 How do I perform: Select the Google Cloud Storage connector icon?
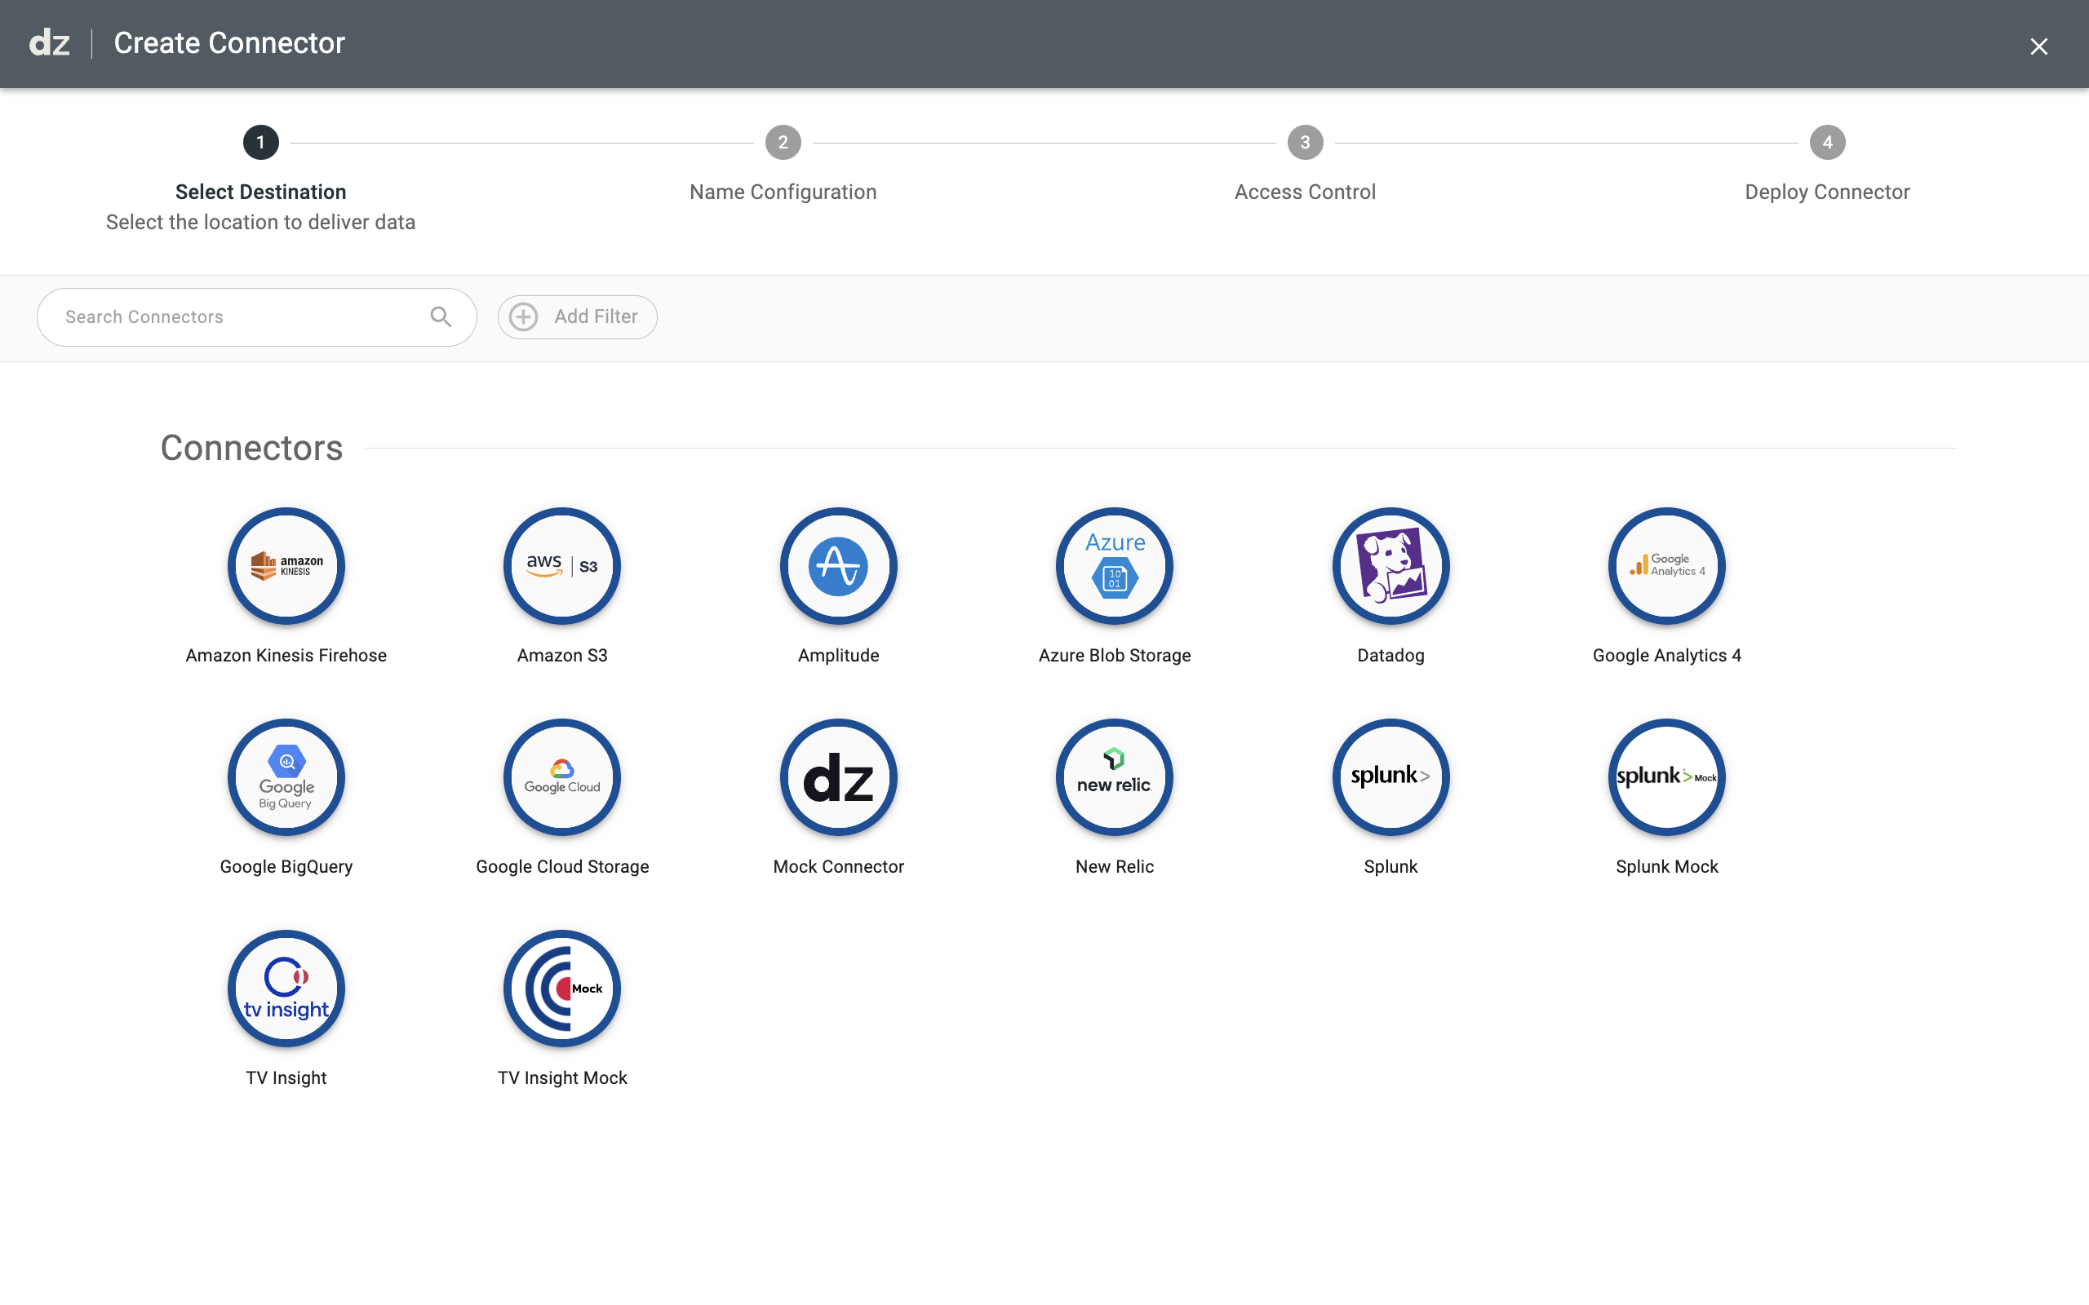pyautogui.click(x=562, y=777)
